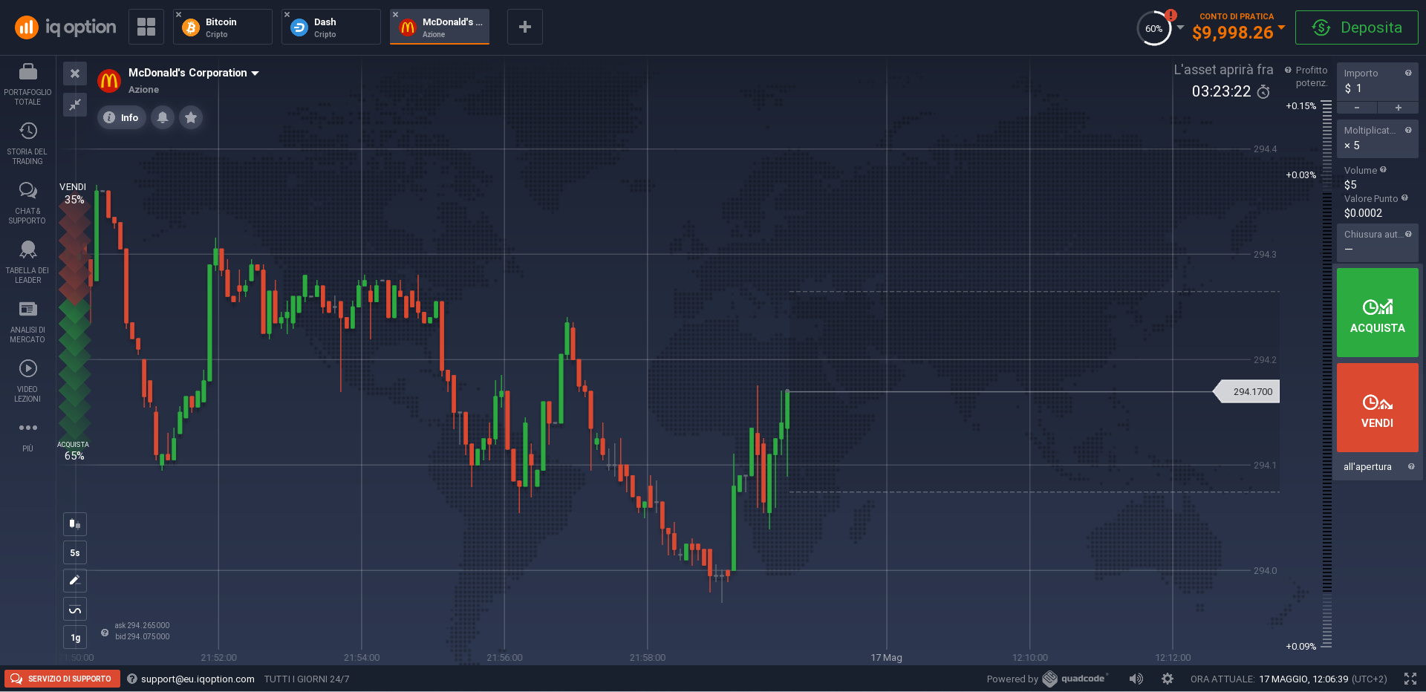Image resolution: width=1426 pixels, height=692 pixels.
Task: Open the indicators wave icon
Action: [75, 610]
